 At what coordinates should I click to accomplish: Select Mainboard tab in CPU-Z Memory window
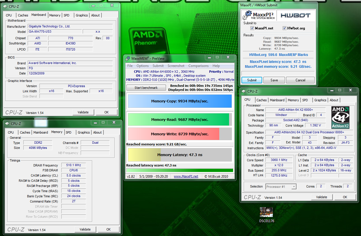[41, 132]
